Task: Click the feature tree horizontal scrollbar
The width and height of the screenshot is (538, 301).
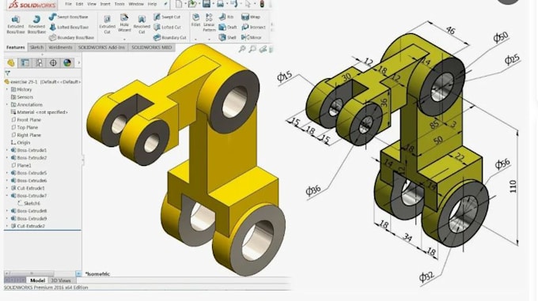Action: 43,273
